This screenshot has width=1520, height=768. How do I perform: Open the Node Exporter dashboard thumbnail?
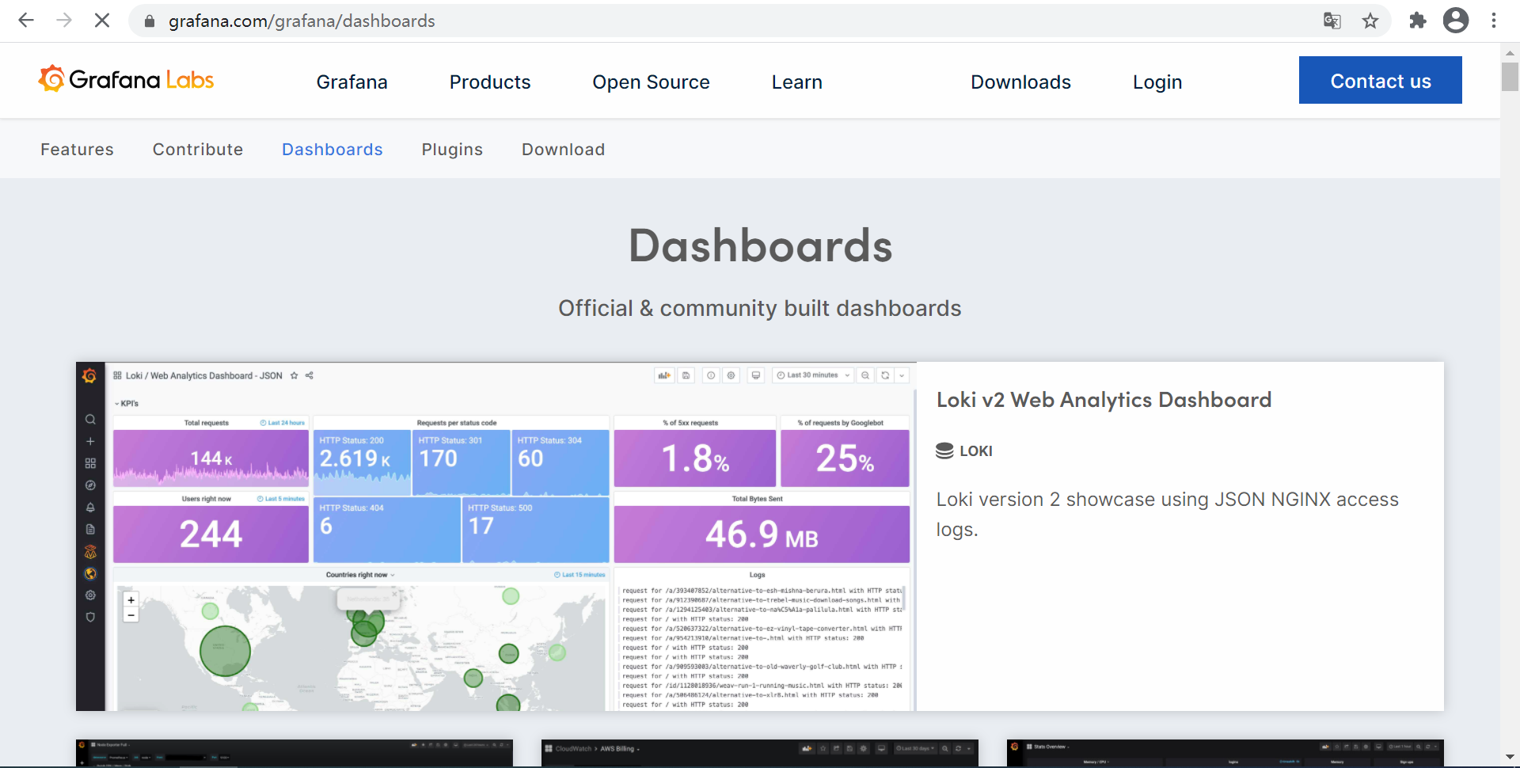294,753
